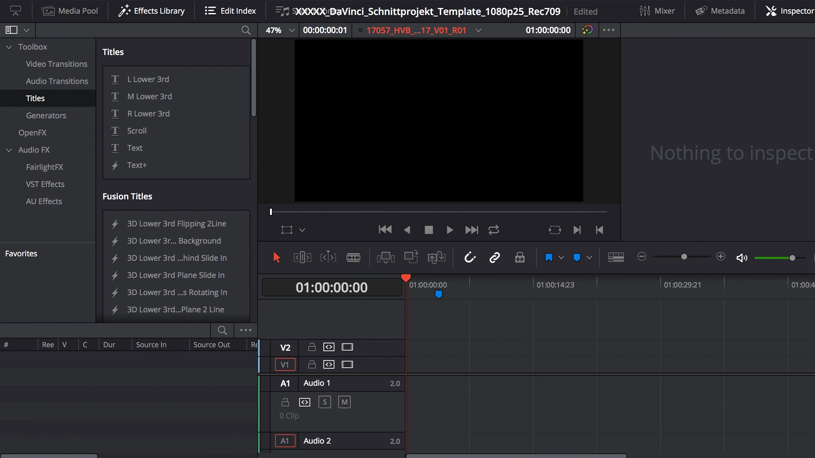815x458 pixels.
Task: Open the Media Pool tab
Action: click(70, 11)
